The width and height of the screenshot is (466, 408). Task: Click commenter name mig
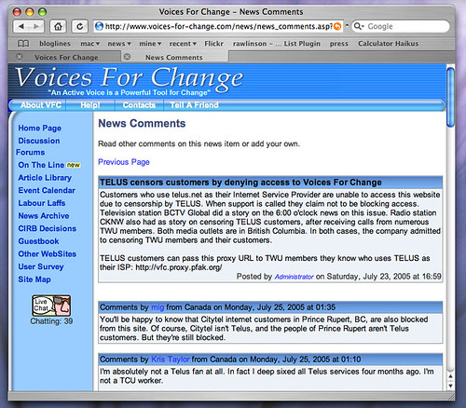pos(158,307)
